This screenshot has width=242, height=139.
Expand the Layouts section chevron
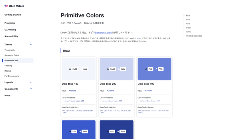tap(31, 82)
